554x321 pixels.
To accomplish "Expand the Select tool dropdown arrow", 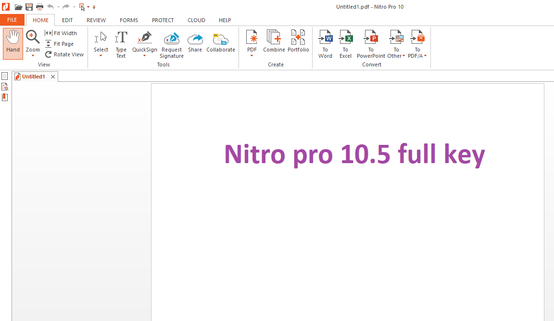I will pos(101,55).
